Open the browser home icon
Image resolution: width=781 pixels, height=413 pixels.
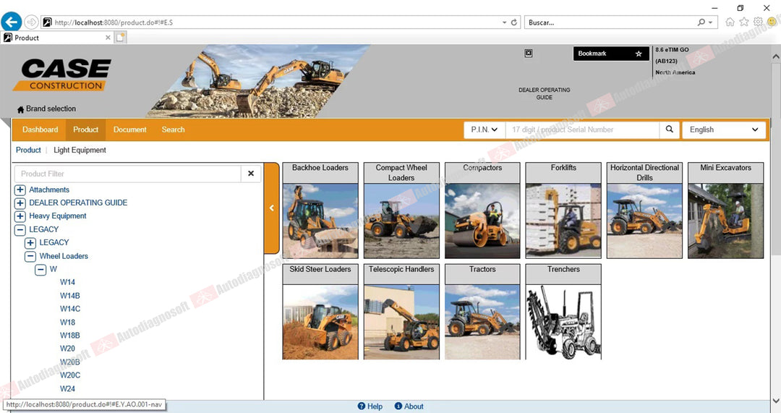point(730,22)
